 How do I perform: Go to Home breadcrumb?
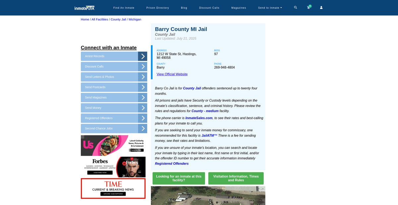(x=85, y=20)
